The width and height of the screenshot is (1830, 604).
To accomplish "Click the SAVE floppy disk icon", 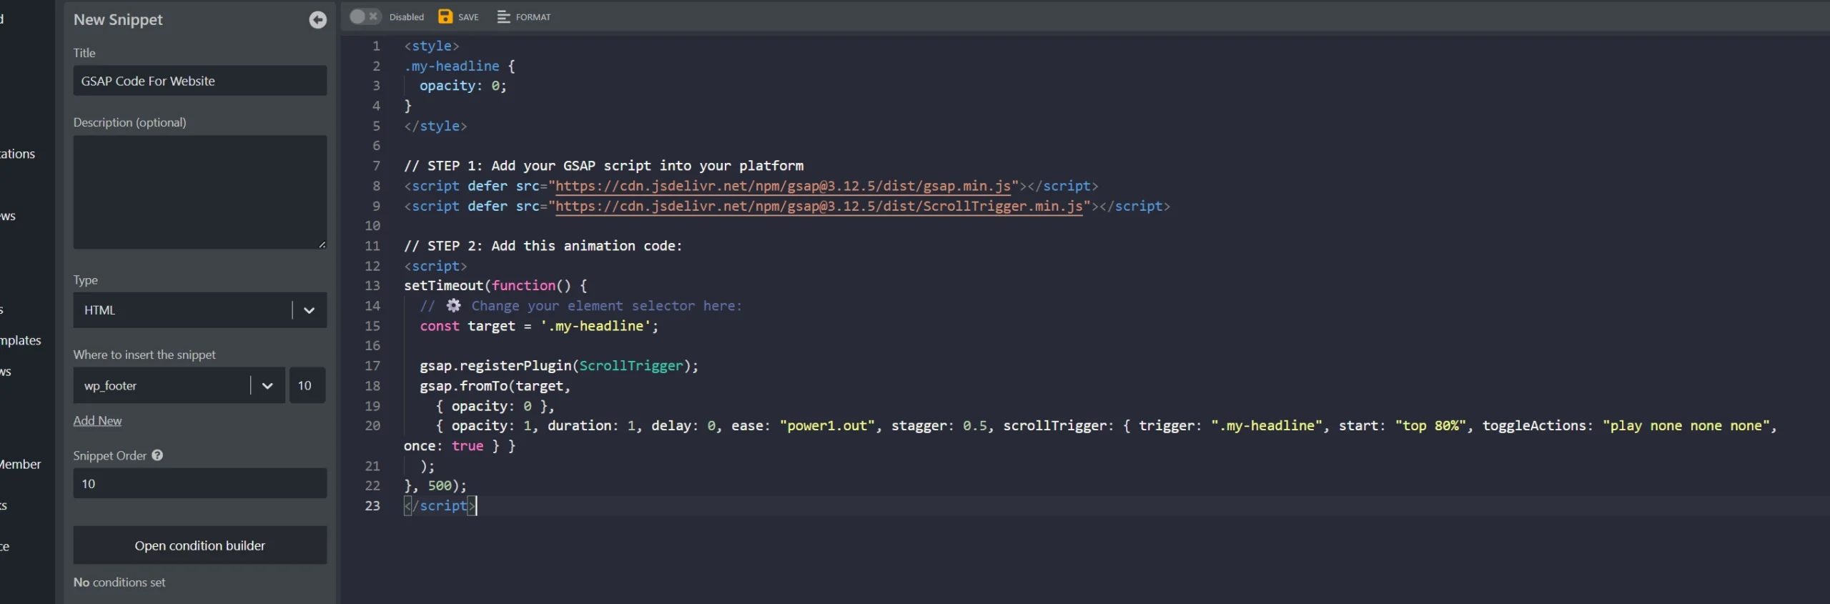I will (x=445, y=16).
